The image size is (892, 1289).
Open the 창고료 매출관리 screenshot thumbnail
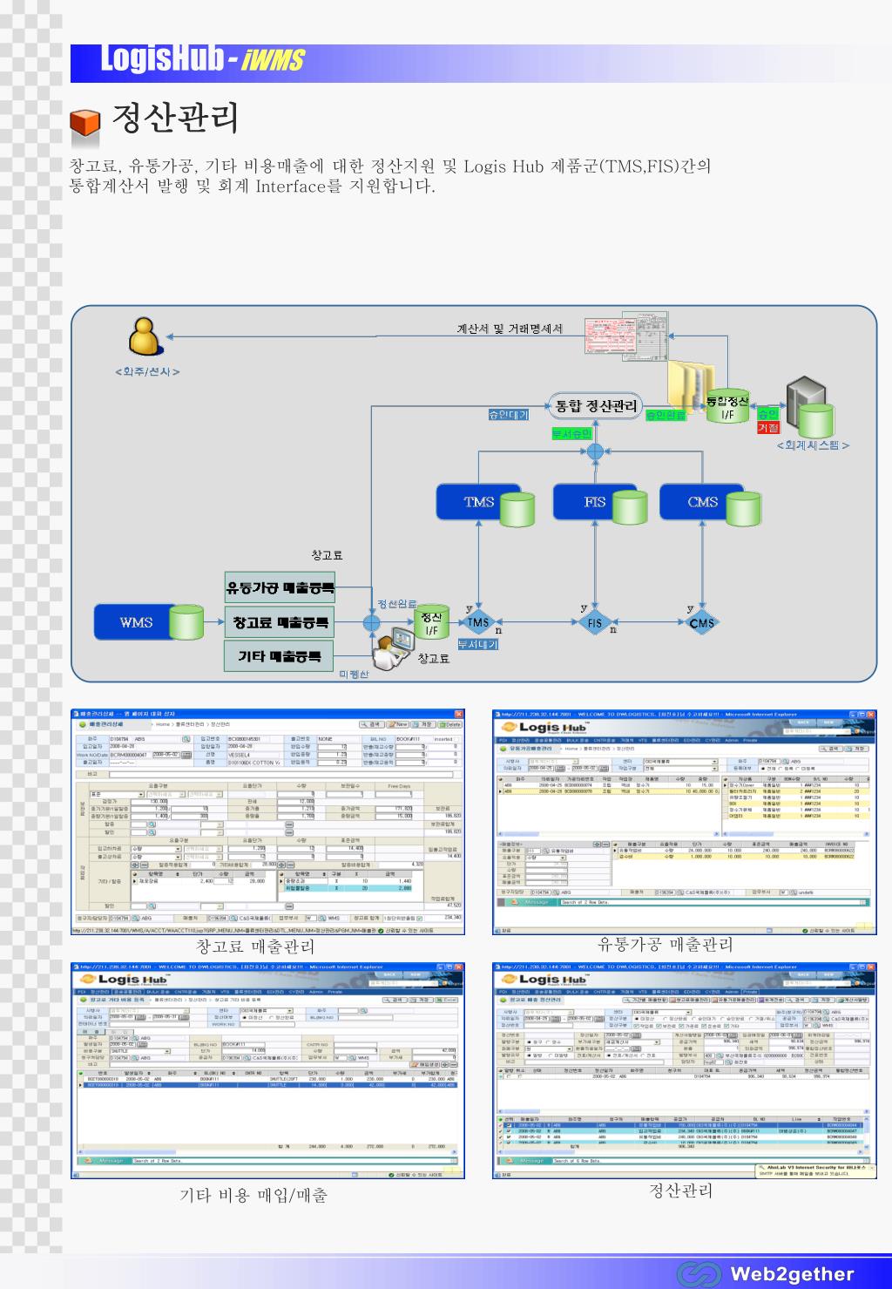click(267, 822)
